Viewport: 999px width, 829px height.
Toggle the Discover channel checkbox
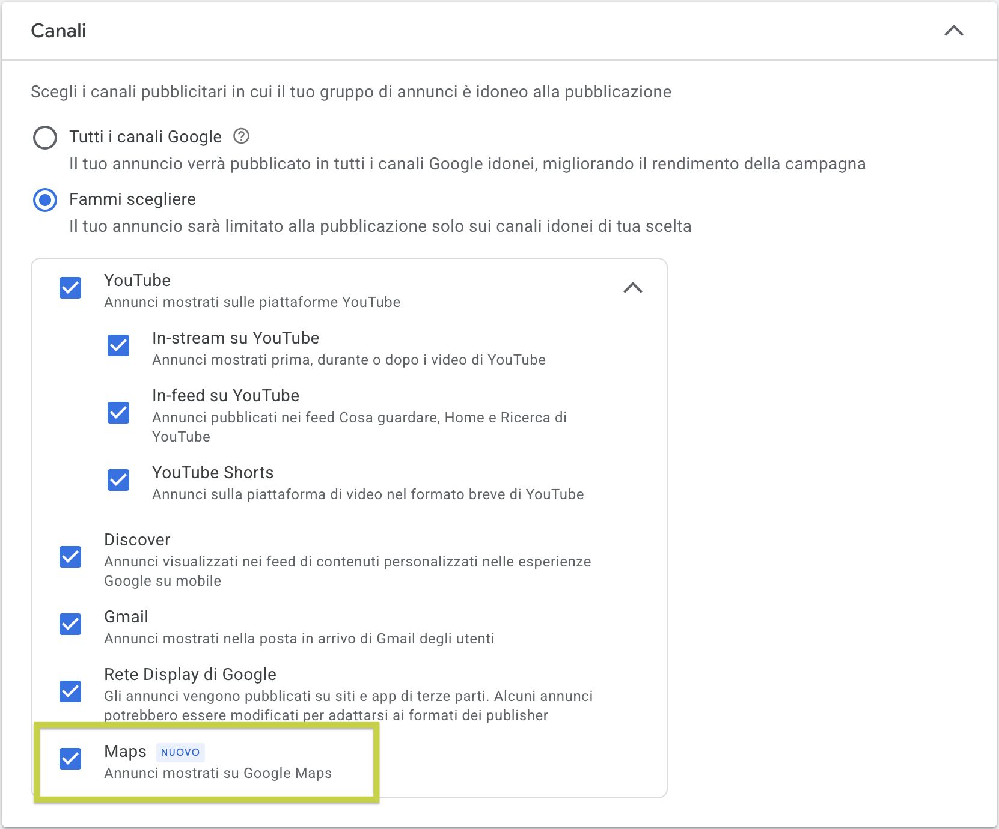[70, 557]
